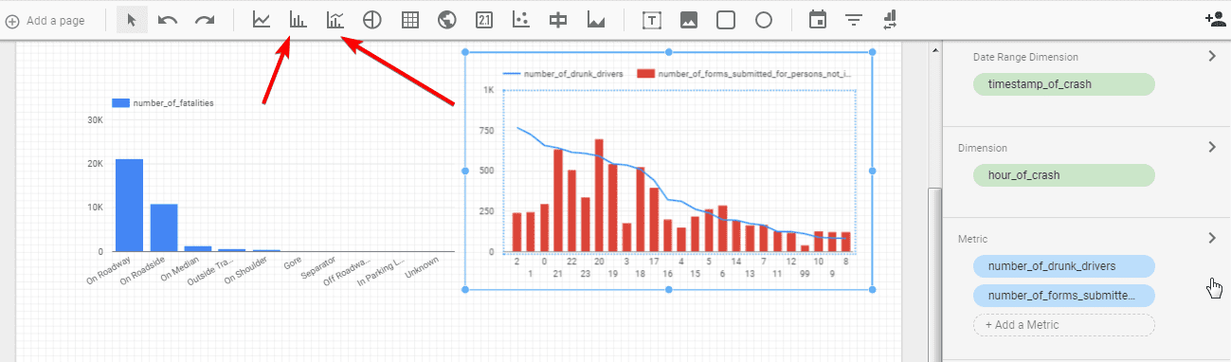Add a scorecard element

(483, 20)
